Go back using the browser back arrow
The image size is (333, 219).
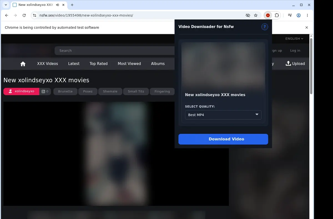[x=7, y=16]
